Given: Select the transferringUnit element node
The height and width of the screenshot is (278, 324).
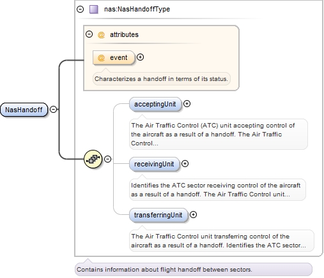Looking at the screenshot, I should click(x=158, y=215).
